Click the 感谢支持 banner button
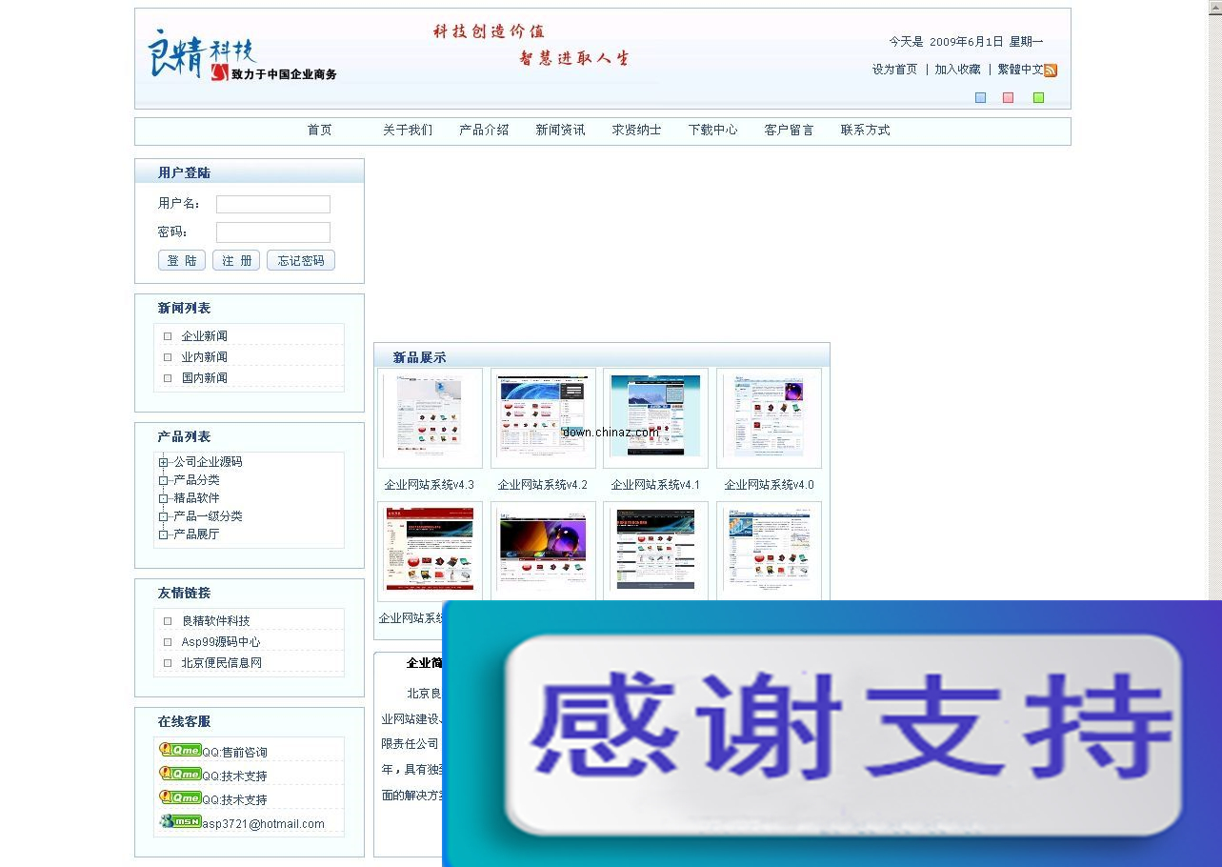This screenshot has height=867, width=1222. 842,736
